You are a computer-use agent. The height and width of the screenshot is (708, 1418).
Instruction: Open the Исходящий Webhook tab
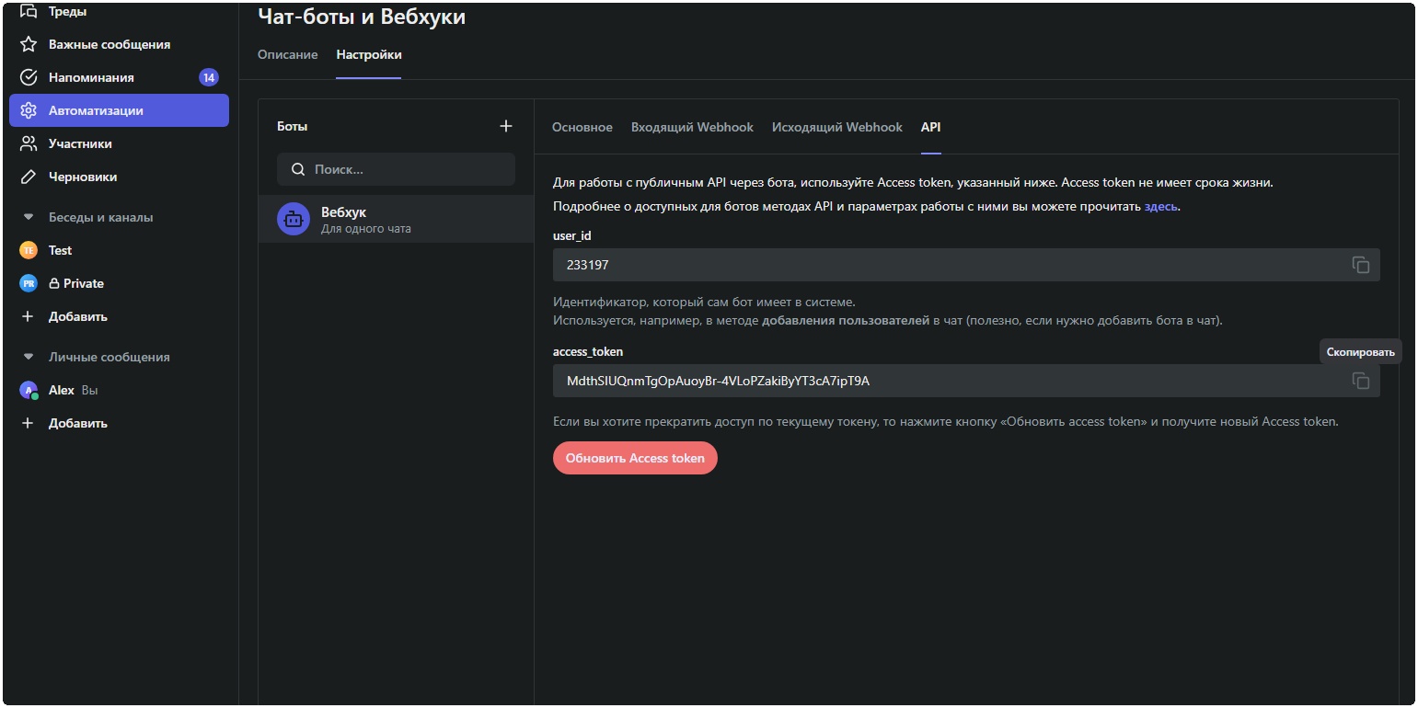(x=836, y=127)
